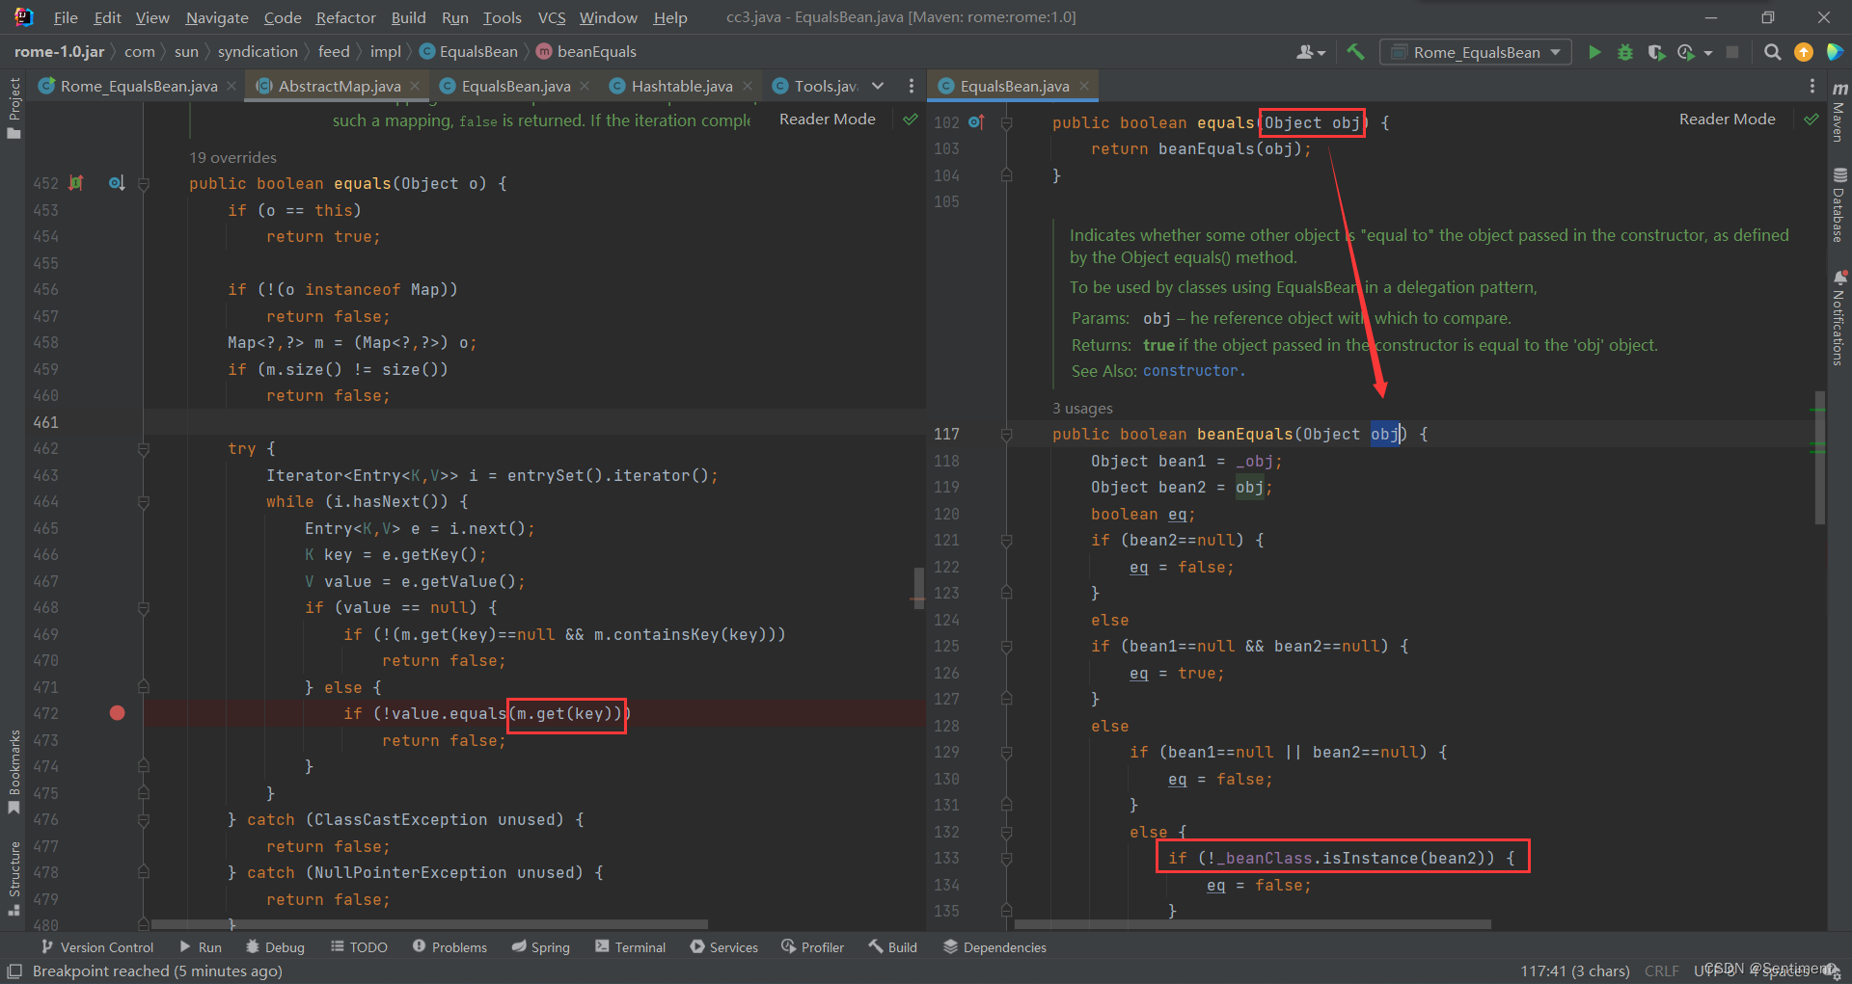Open the Maven tool window
This screenshot has height=984, width=1852.
pos(1839,112)
